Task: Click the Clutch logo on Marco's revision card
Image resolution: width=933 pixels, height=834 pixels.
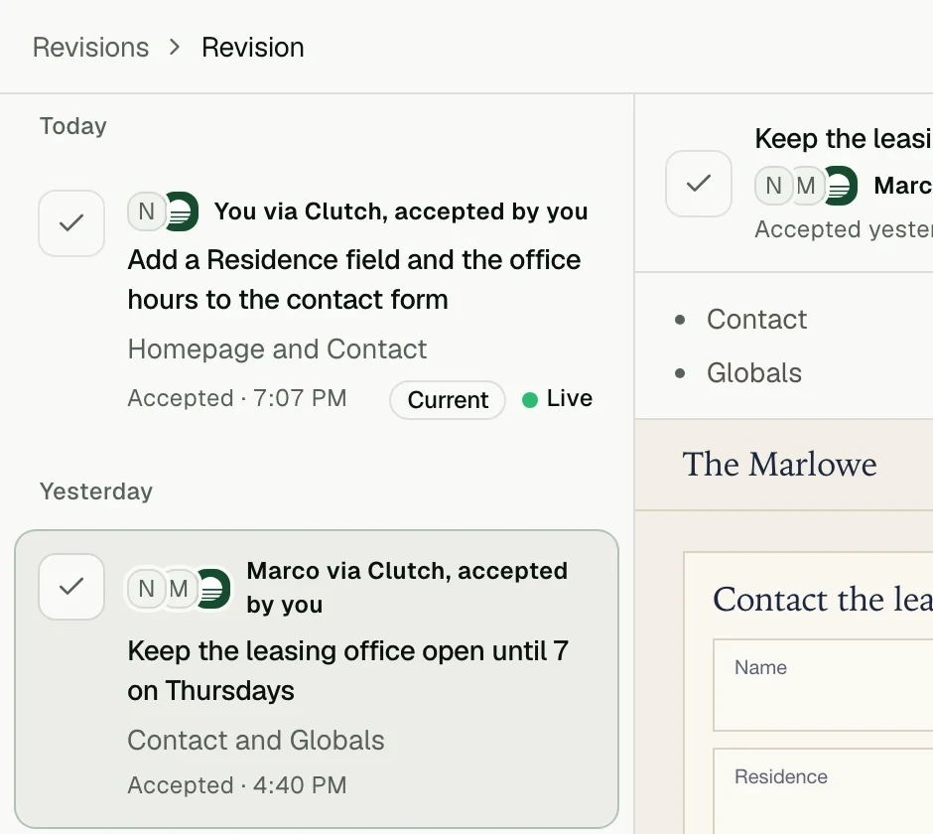Action: pyautogui.click(x=213, y=589)
